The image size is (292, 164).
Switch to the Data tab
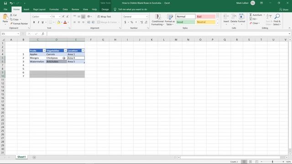pyautogui.click(x=65, y=9)
